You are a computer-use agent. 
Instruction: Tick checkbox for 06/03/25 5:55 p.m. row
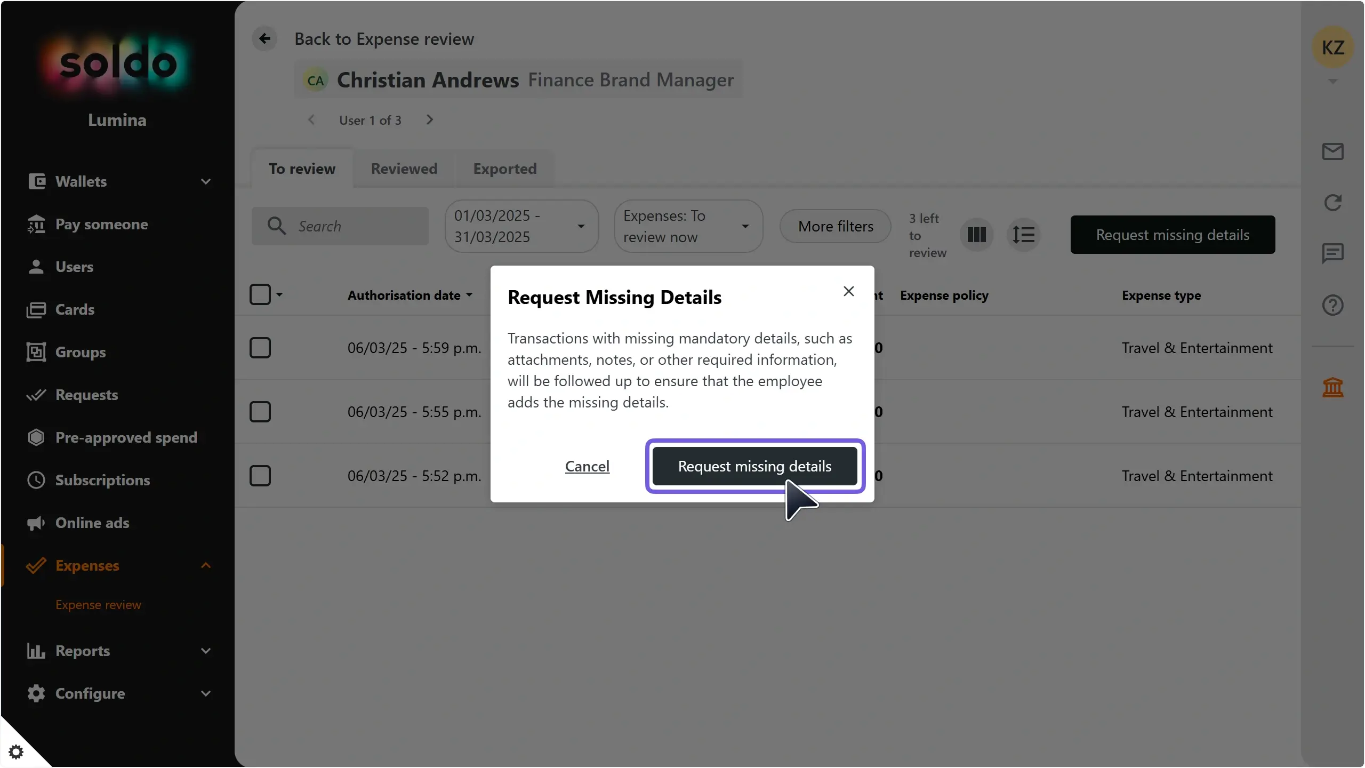point(260,412)
